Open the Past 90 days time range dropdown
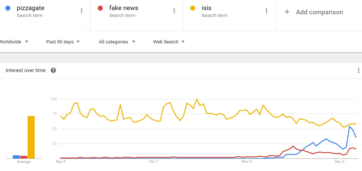 coord(63,42)
